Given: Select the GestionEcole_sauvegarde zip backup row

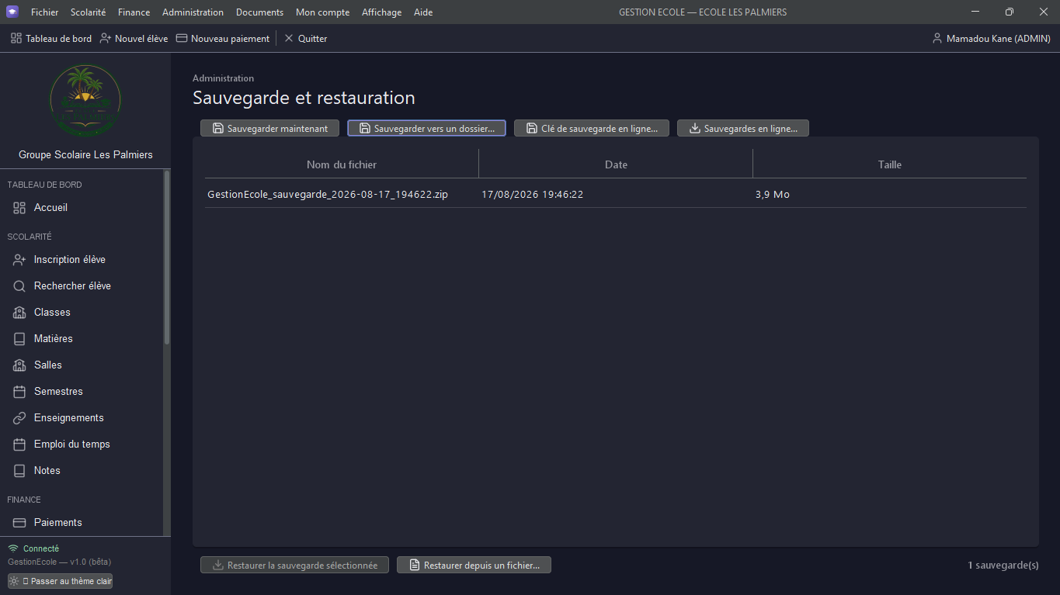Looking at the screenshot, I should (616, 194).
